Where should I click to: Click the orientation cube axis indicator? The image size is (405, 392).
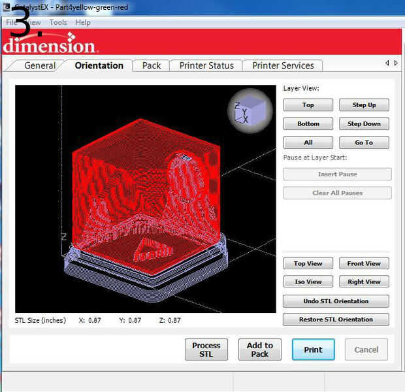click(x=250, y=111)
